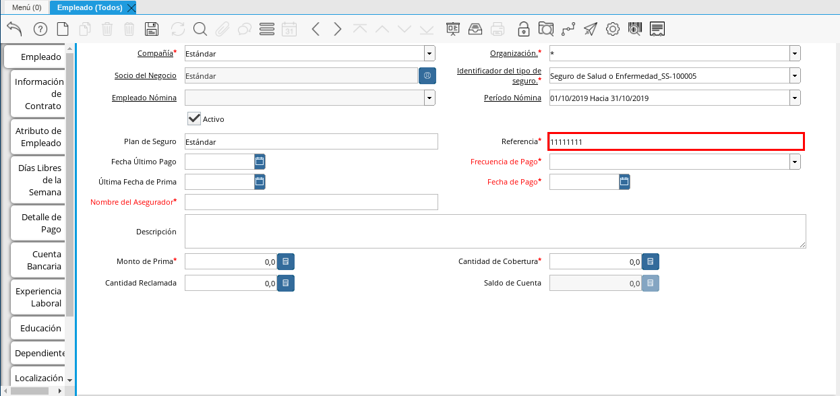Create a new record with the blank page icon
This screenshot has height=396, width=840.
pos(63,29)
